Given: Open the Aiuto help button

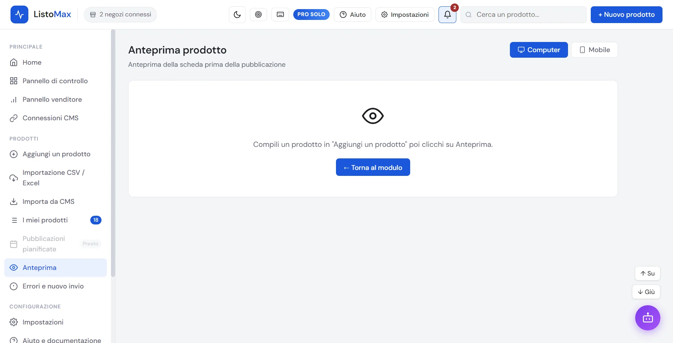Looking at the screenshot, I should click(x=352, y=14).
